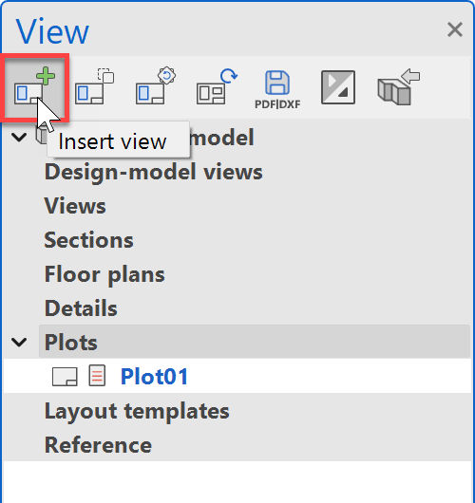The image size is (475, 503).
Task: Select the Layout templates tree item
Action: 137,411
